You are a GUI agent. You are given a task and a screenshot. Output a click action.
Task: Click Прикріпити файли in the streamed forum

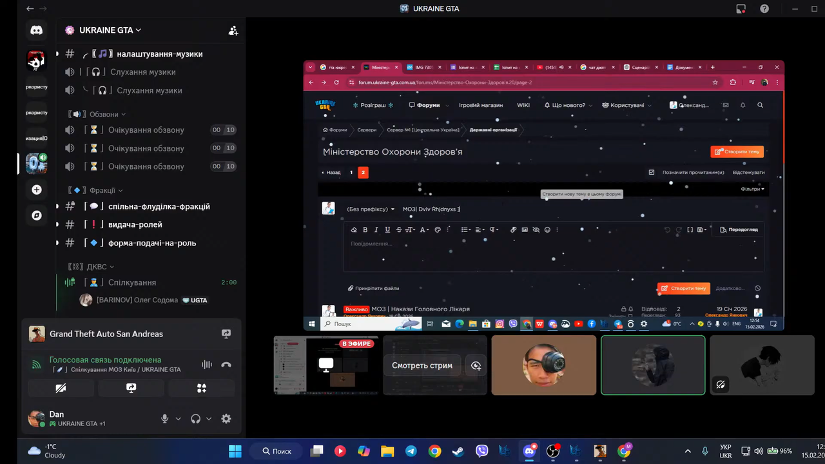coord(373,288)
